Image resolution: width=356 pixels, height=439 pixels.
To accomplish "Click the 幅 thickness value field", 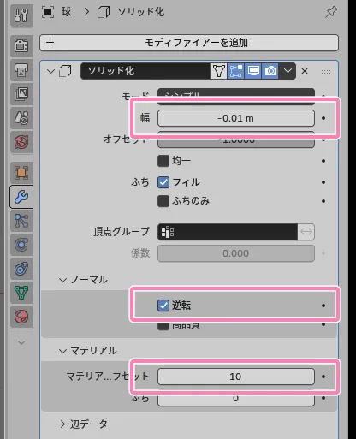I will click(236, 118).
